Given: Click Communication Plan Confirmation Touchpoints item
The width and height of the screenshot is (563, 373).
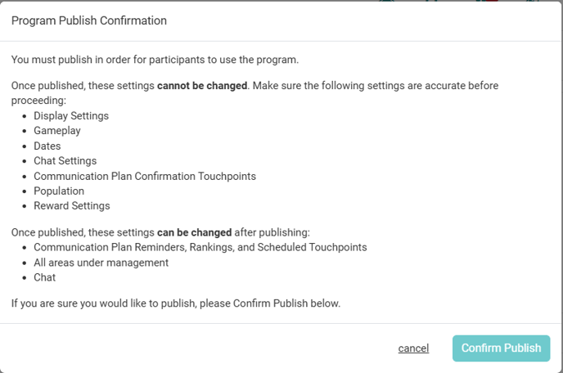Looking at the screenshot, I should click(145, 176).
